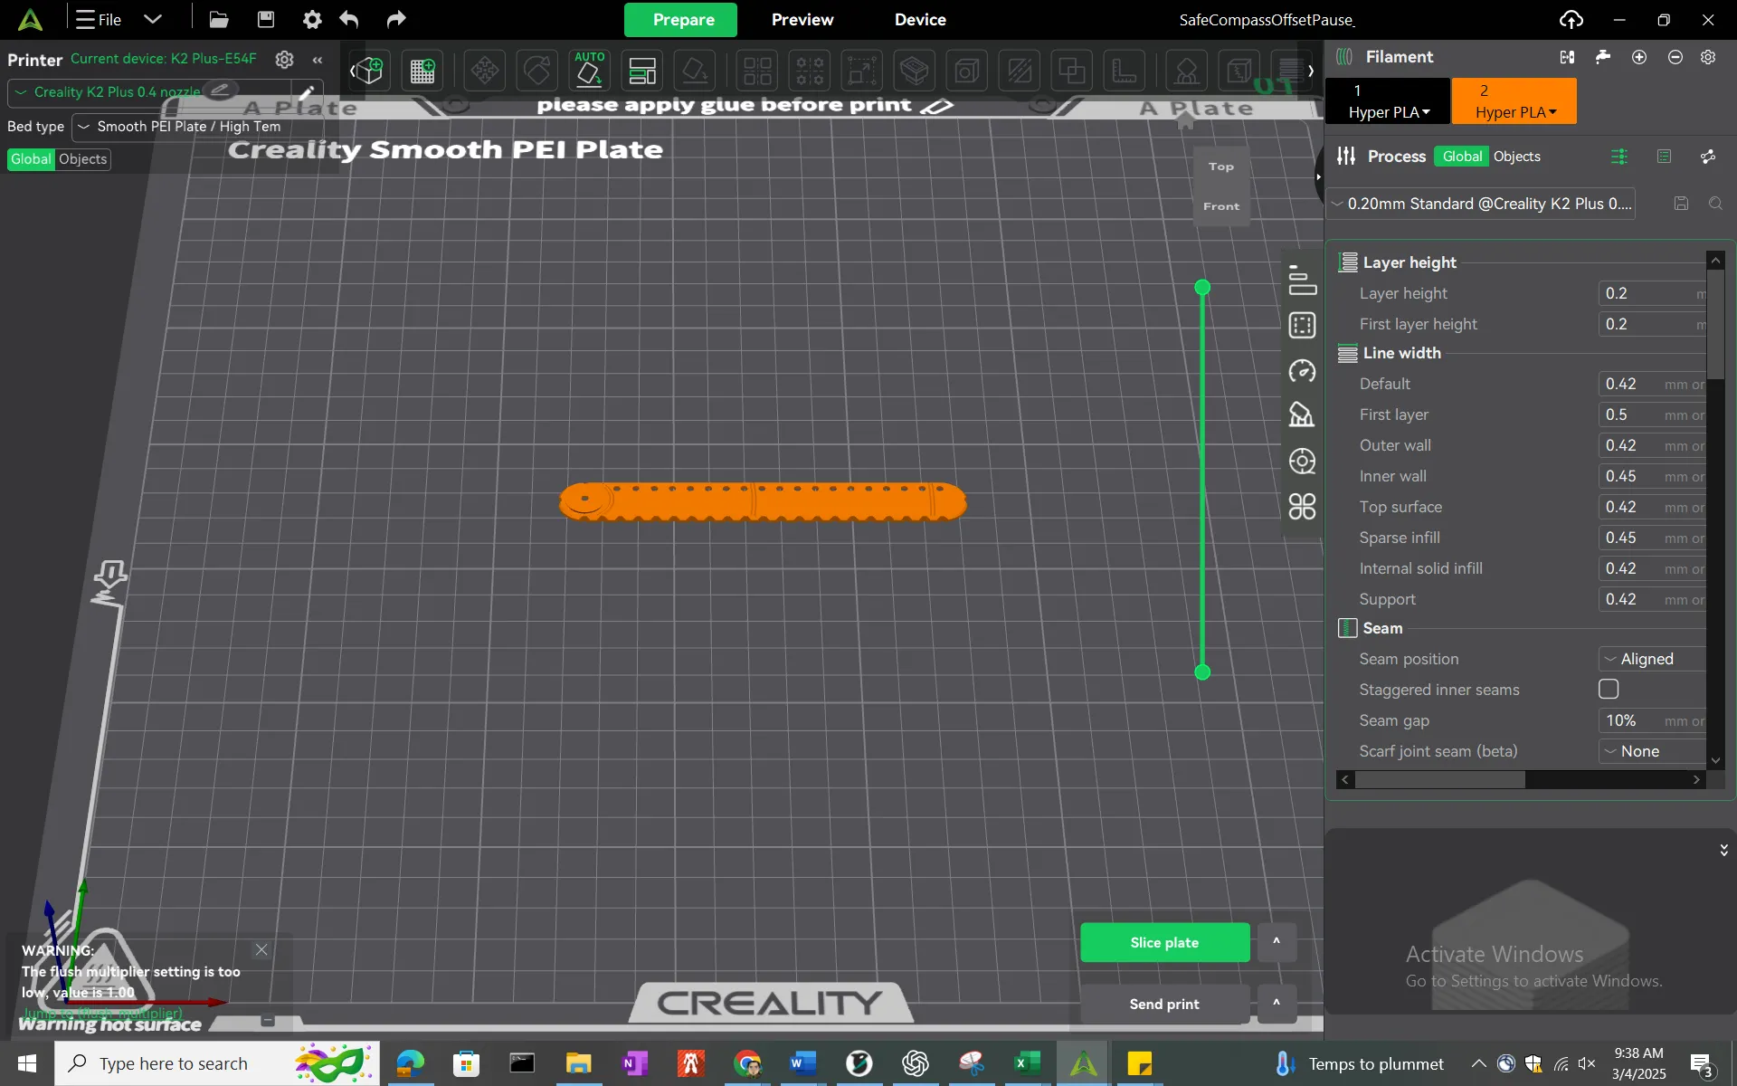Screen dimensions: 1737x1086
Task: Add a new plate from the toolbar
Action: [422, 70]
